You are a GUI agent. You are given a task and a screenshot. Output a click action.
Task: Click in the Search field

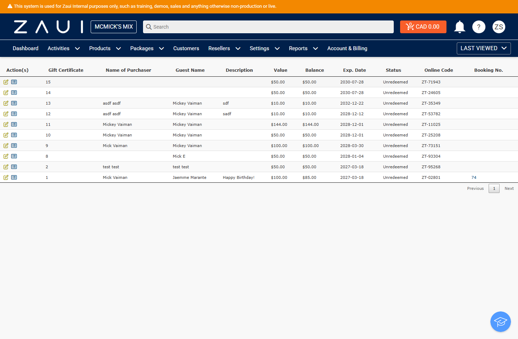[x=268, y=27]
